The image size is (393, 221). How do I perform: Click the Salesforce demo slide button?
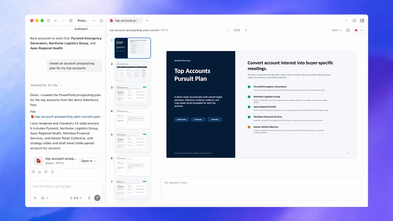[181, 119]
